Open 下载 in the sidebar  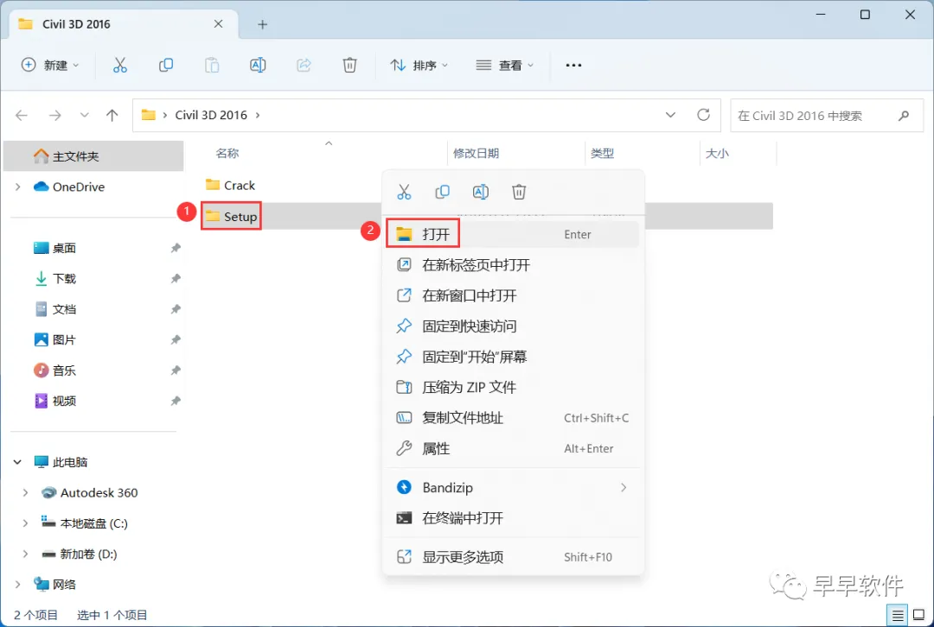click(64, 278)
